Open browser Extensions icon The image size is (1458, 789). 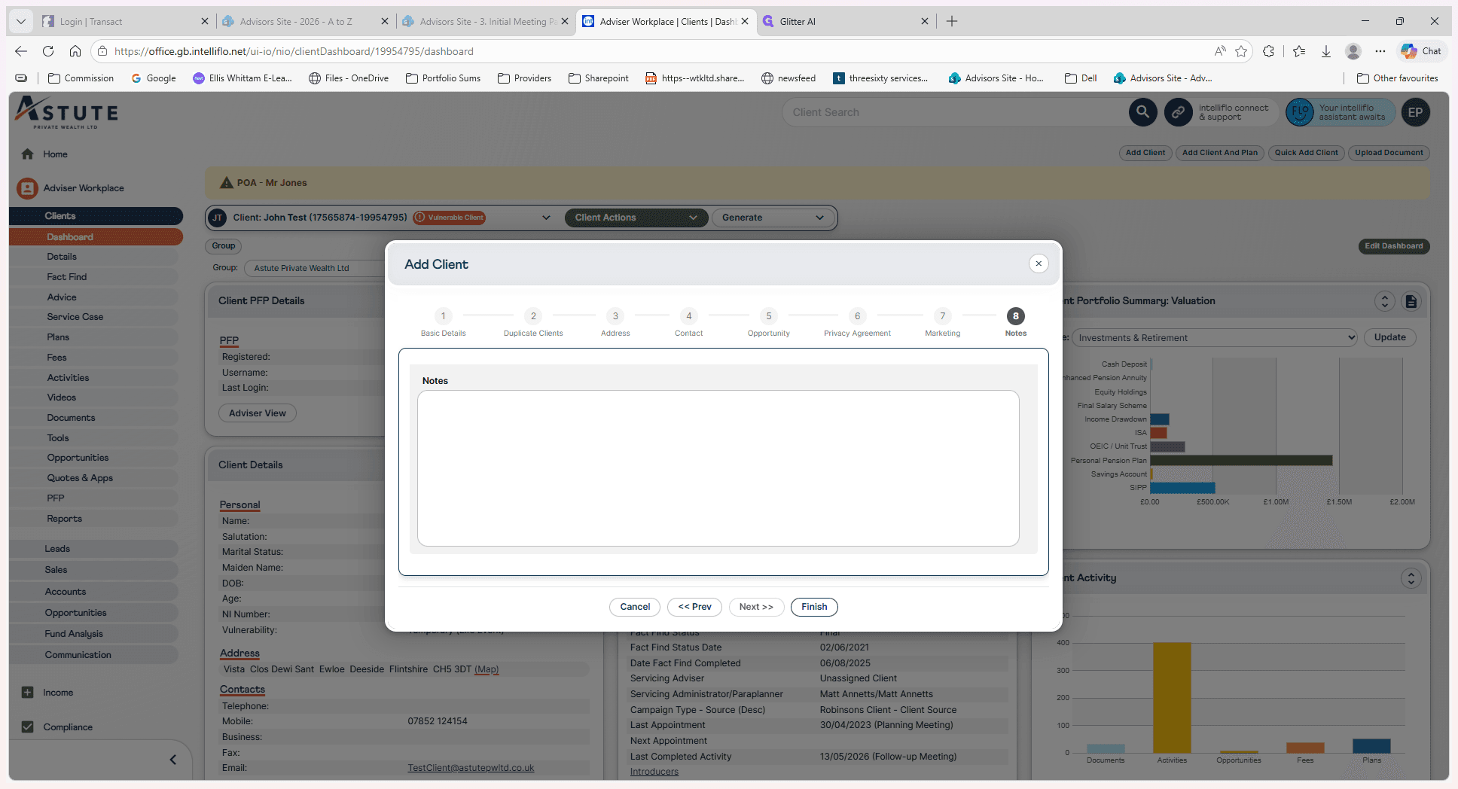pyautogui.click(x=1269, y=51)
